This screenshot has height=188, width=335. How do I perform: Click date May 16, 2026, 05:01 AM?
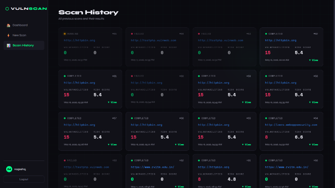pos(143,145)
